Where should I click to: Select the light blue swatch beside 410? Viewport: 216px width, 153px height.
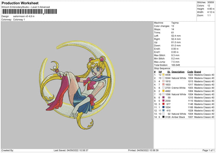[x=163, y=110]
